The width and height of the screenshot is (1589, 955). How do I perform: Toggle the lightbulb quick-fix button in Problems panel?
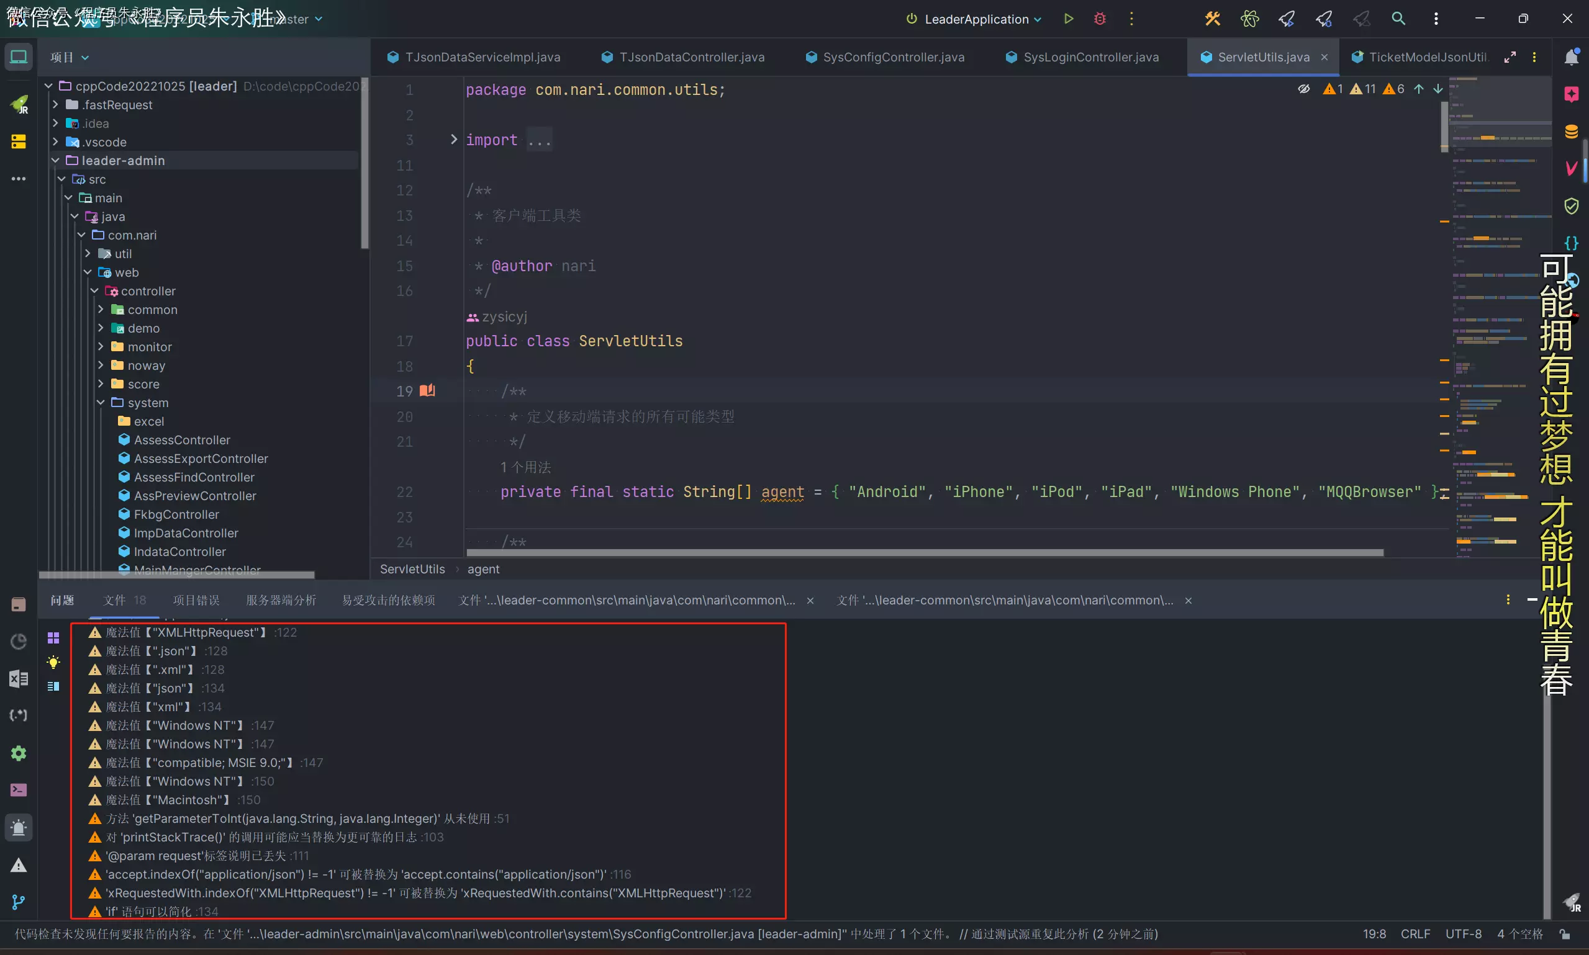tap(53, 662)
